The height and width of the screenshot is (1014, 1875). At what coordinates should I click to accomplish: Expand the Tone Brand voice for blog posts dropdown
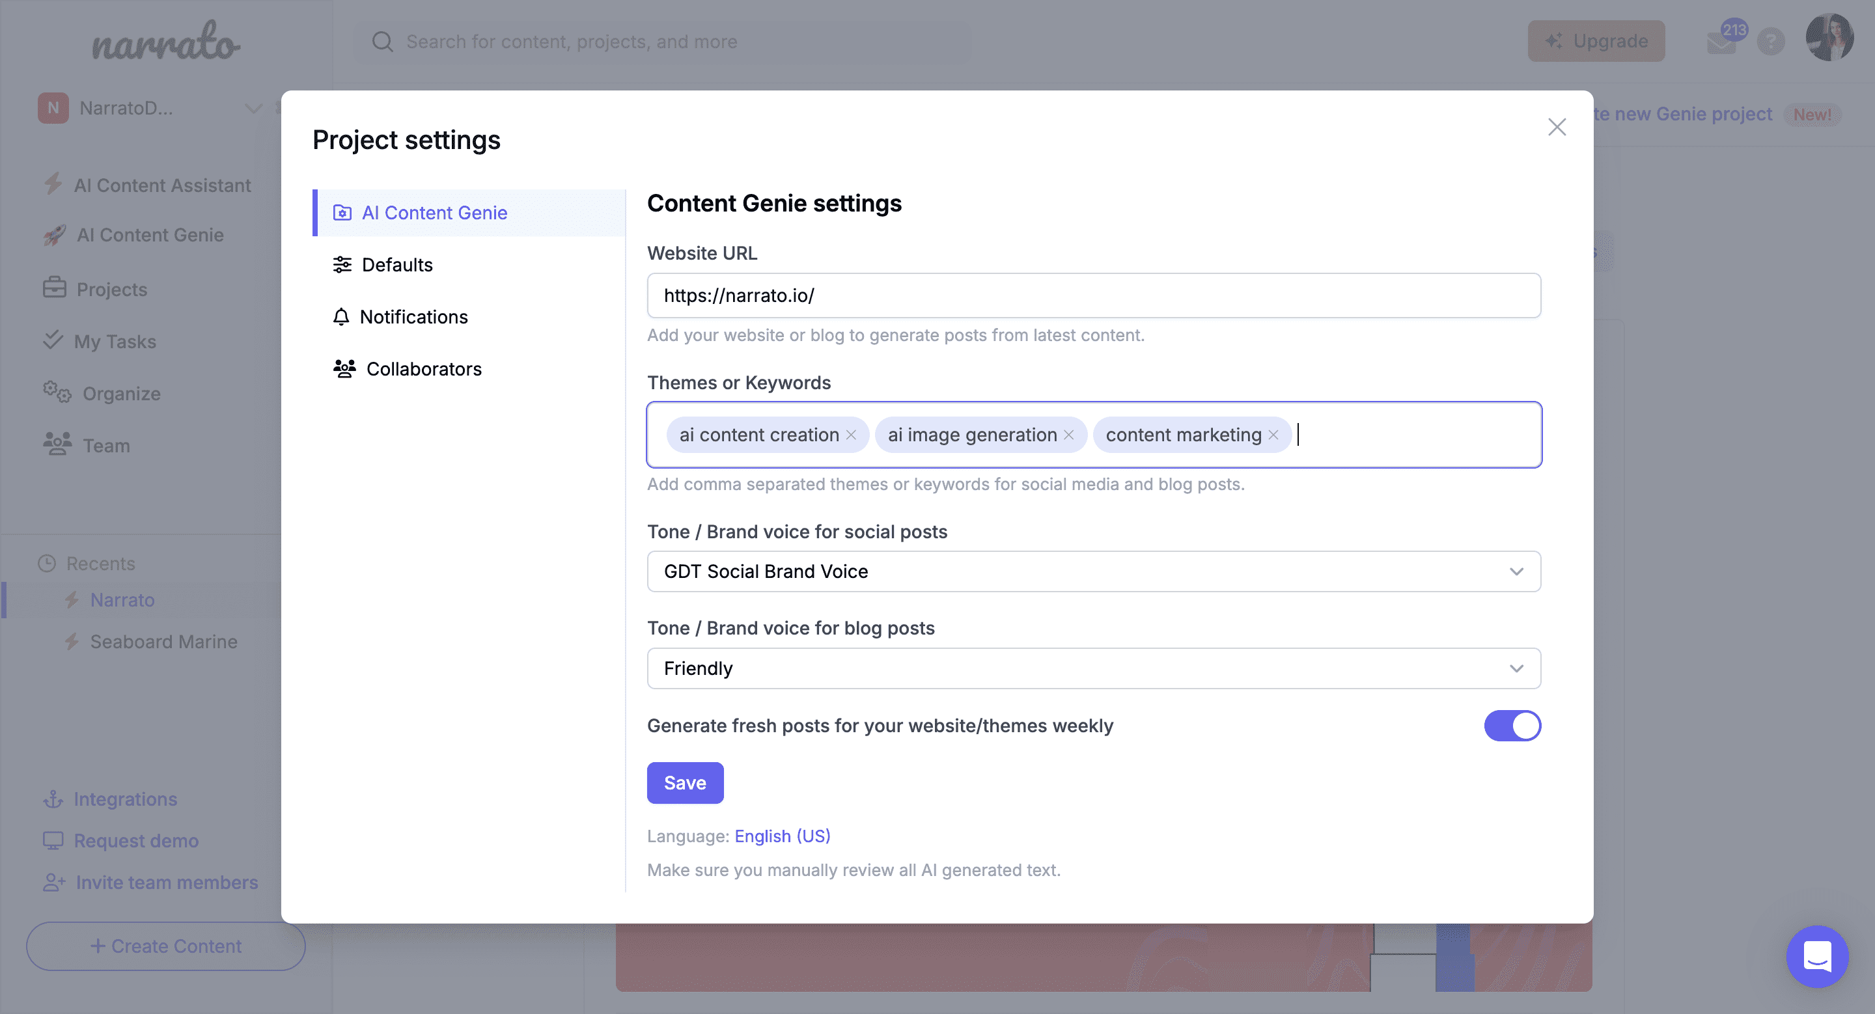coord(1093,667)
